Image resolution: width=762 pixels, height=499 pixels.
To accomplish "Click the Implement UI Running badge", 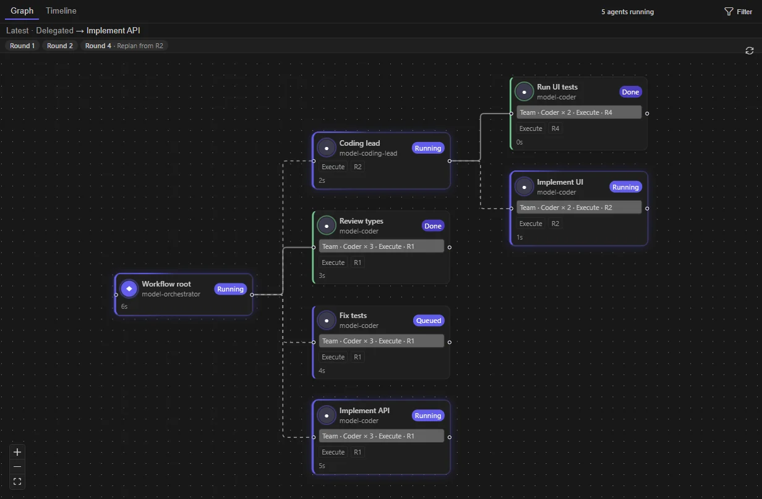I will click(625, 187).
